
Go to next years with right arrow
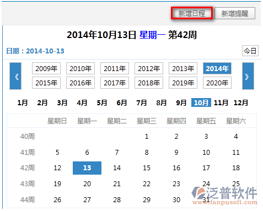(x=248, y=76)
